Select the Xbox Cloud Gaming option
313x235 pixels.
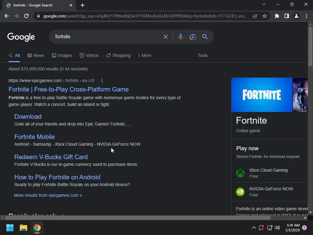(x=272, y=173)
